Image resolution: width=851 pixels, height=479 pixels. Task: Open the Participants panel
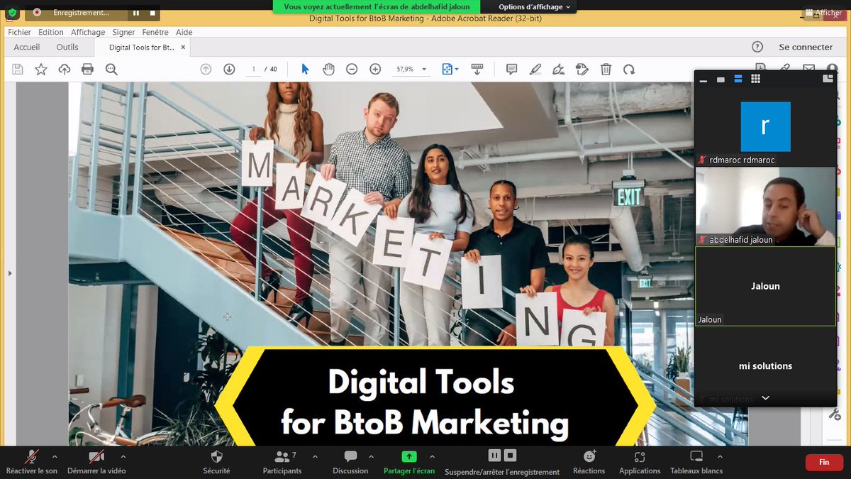click(282, 461)
